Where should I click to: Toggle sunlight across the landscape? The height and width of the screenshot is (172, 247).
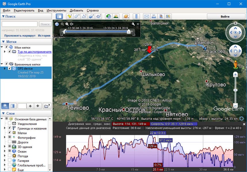[116, 16]
